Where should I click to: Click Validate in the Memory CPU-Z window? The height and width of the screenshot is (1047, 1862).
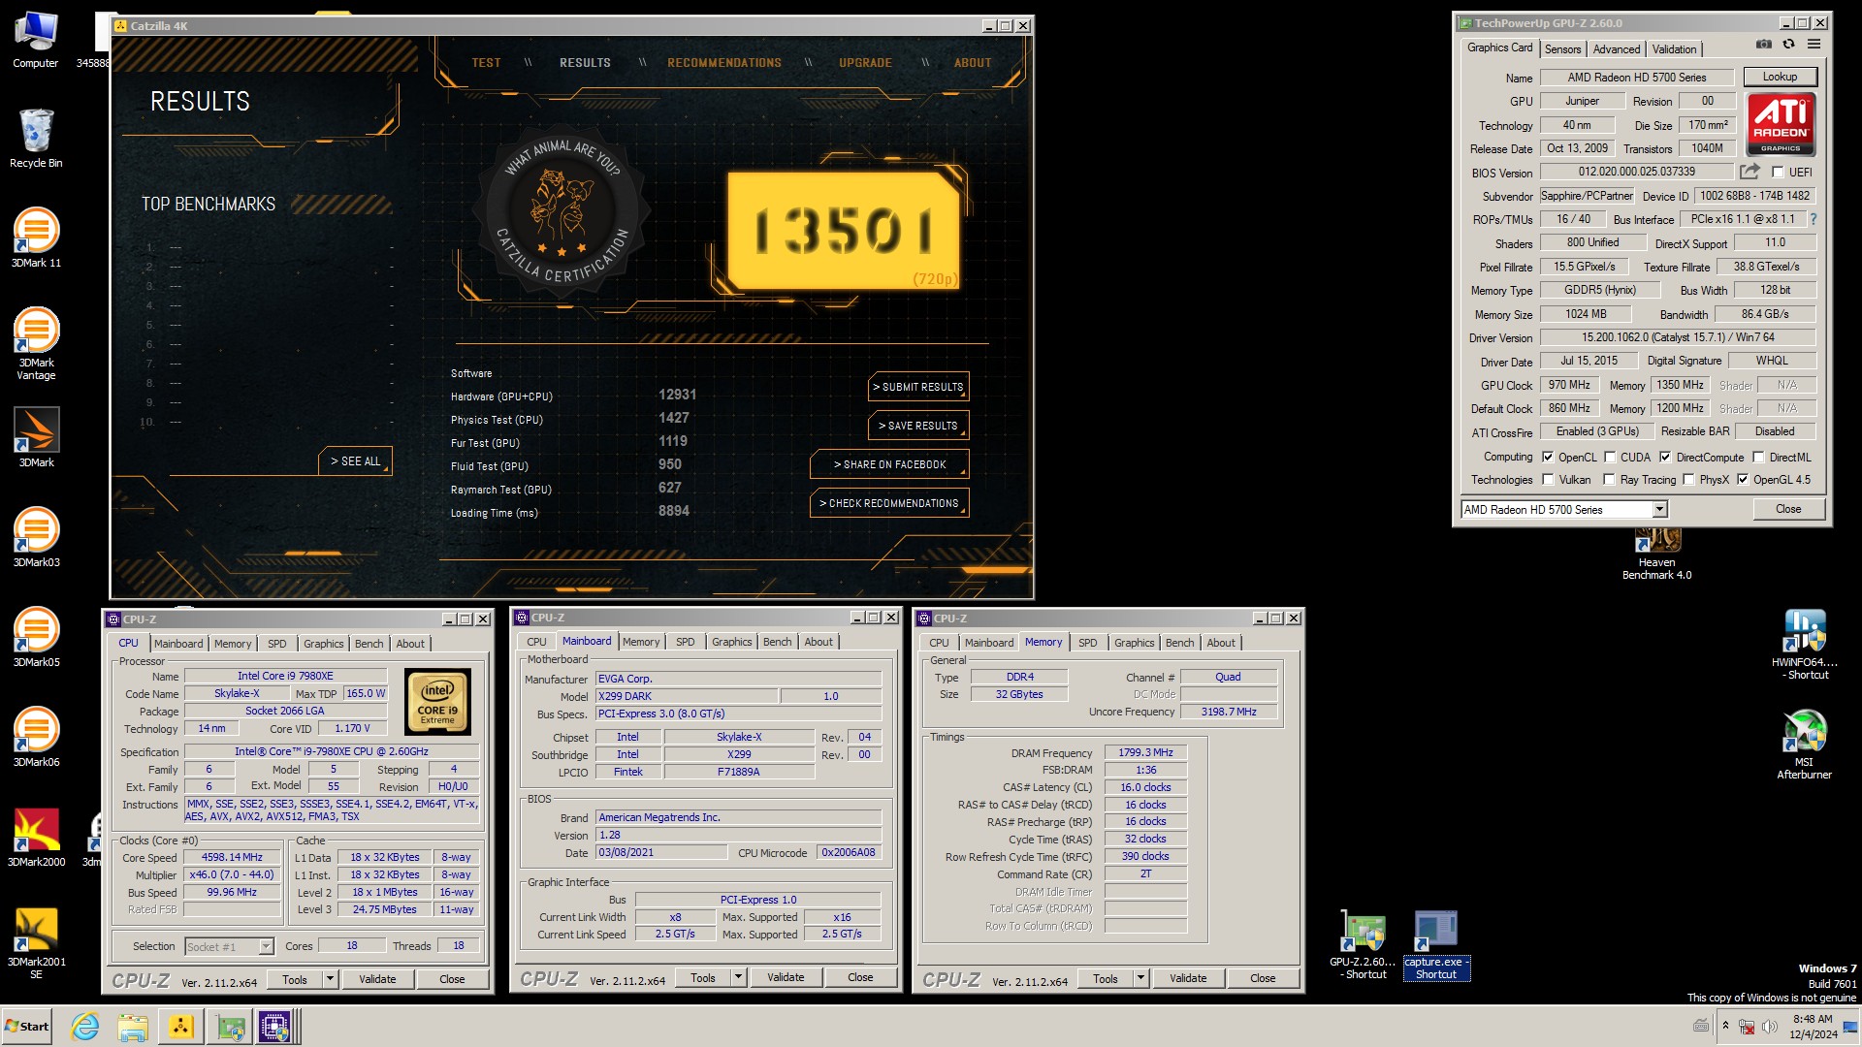pos(1187,978)
